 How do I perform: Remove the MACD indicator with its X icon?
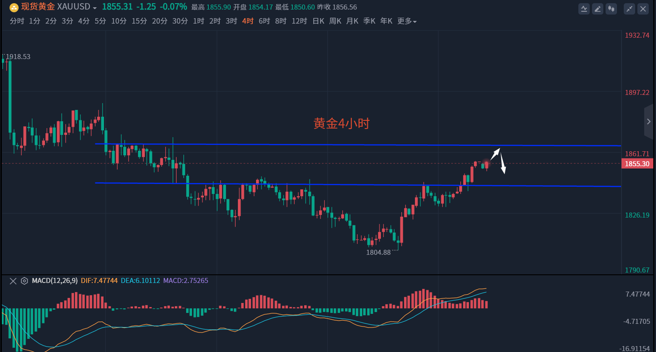13,281
